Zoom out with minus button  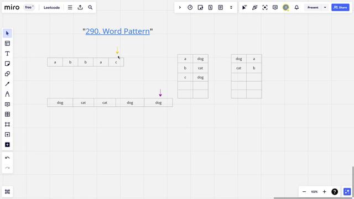click(x=304, y=192)
